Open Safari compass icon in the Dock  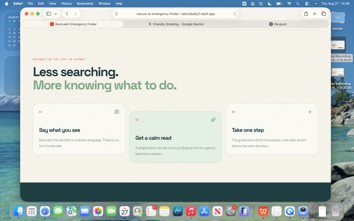pyautogui.click(x=45, y=211)
